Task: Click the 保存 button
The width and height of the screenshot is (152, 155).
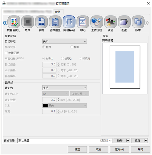Action: pyautogui.click(x=138, y=140)
